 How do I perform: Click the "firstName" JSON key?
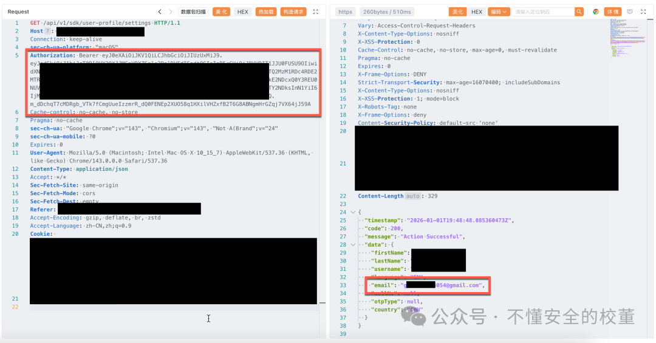coord(388,253)
